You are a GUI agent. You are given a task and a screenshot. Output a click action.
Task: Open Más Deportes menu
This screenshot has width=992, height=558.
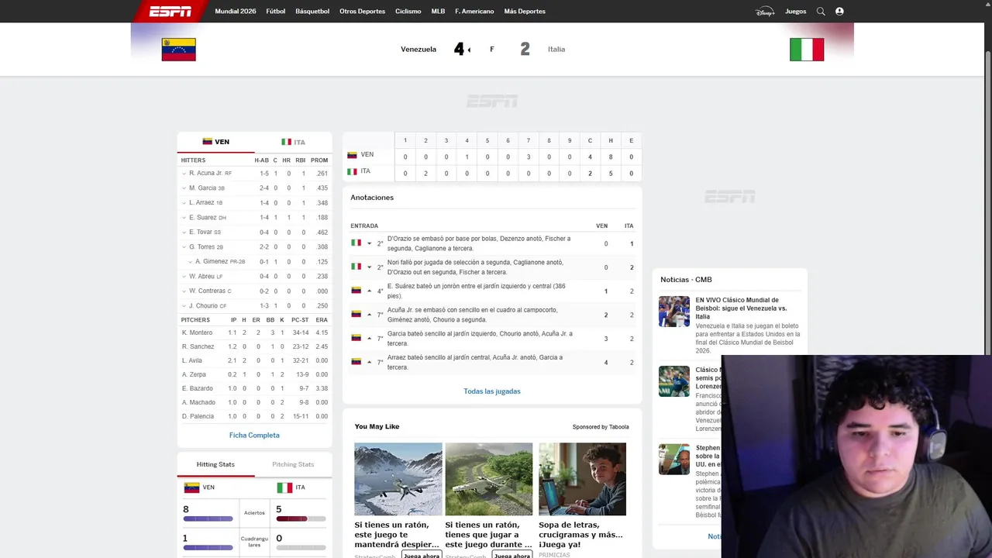[525, 12]
